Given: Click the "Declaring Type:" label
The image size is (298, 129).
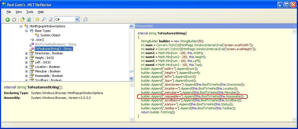Looking at the screenshot, I should [x=16, y=93].
